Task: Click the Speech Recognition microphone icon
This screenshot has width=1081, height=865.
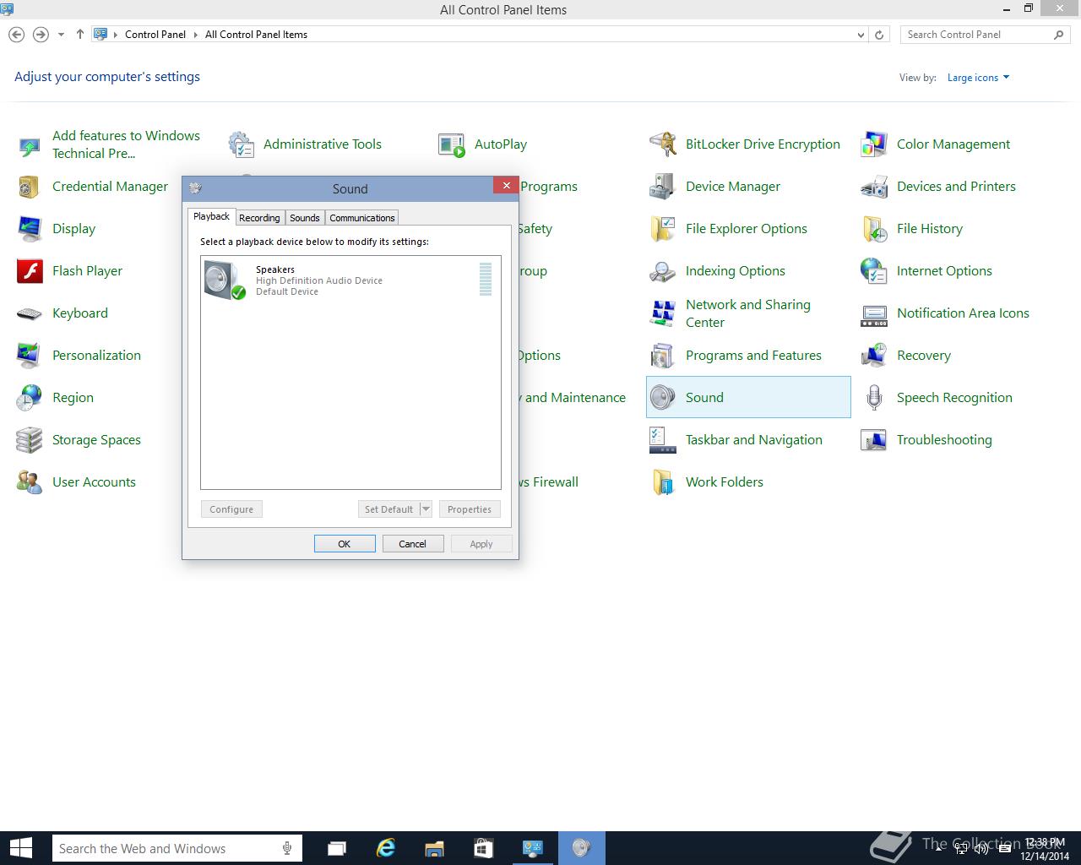Action: (x=874, y=398)
